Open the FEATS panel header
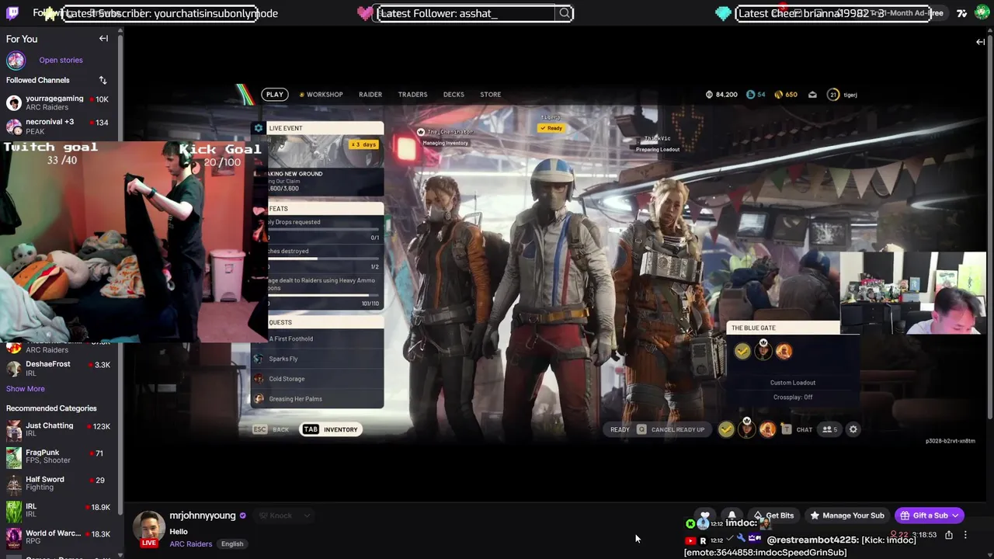 click(325, 209)
